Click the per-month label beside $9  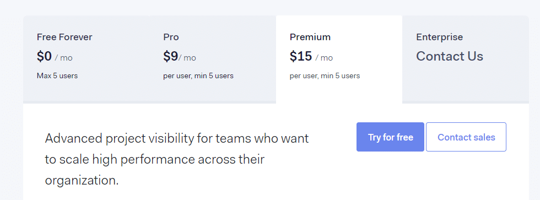click(187, 58)
